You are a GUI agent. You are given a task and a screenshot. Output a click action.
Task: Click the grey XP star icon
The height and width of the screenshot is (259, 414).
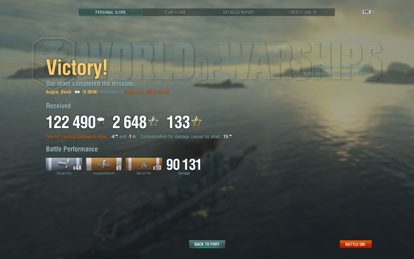(x=153, y=121)
